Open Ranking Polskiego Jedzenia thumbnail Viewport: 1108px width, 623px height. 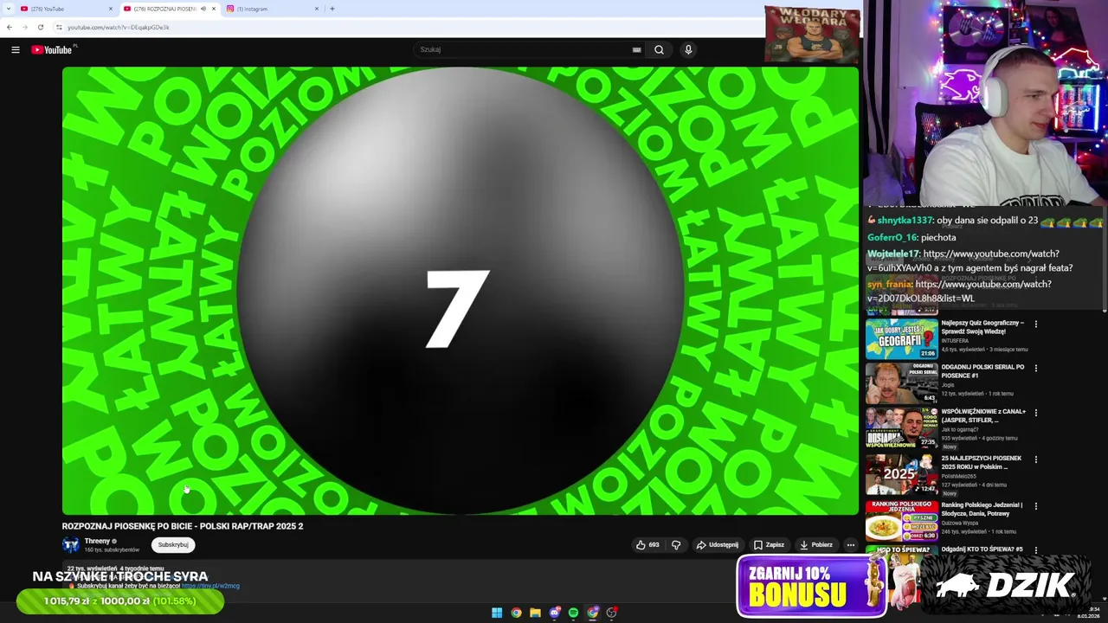[x=901, y=520]
